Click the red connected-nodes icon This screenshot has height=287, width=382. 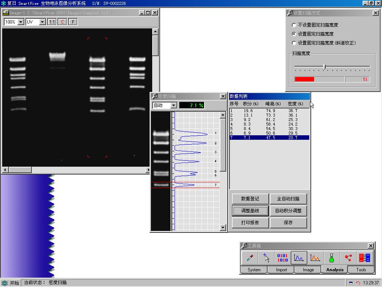point(348,258)
